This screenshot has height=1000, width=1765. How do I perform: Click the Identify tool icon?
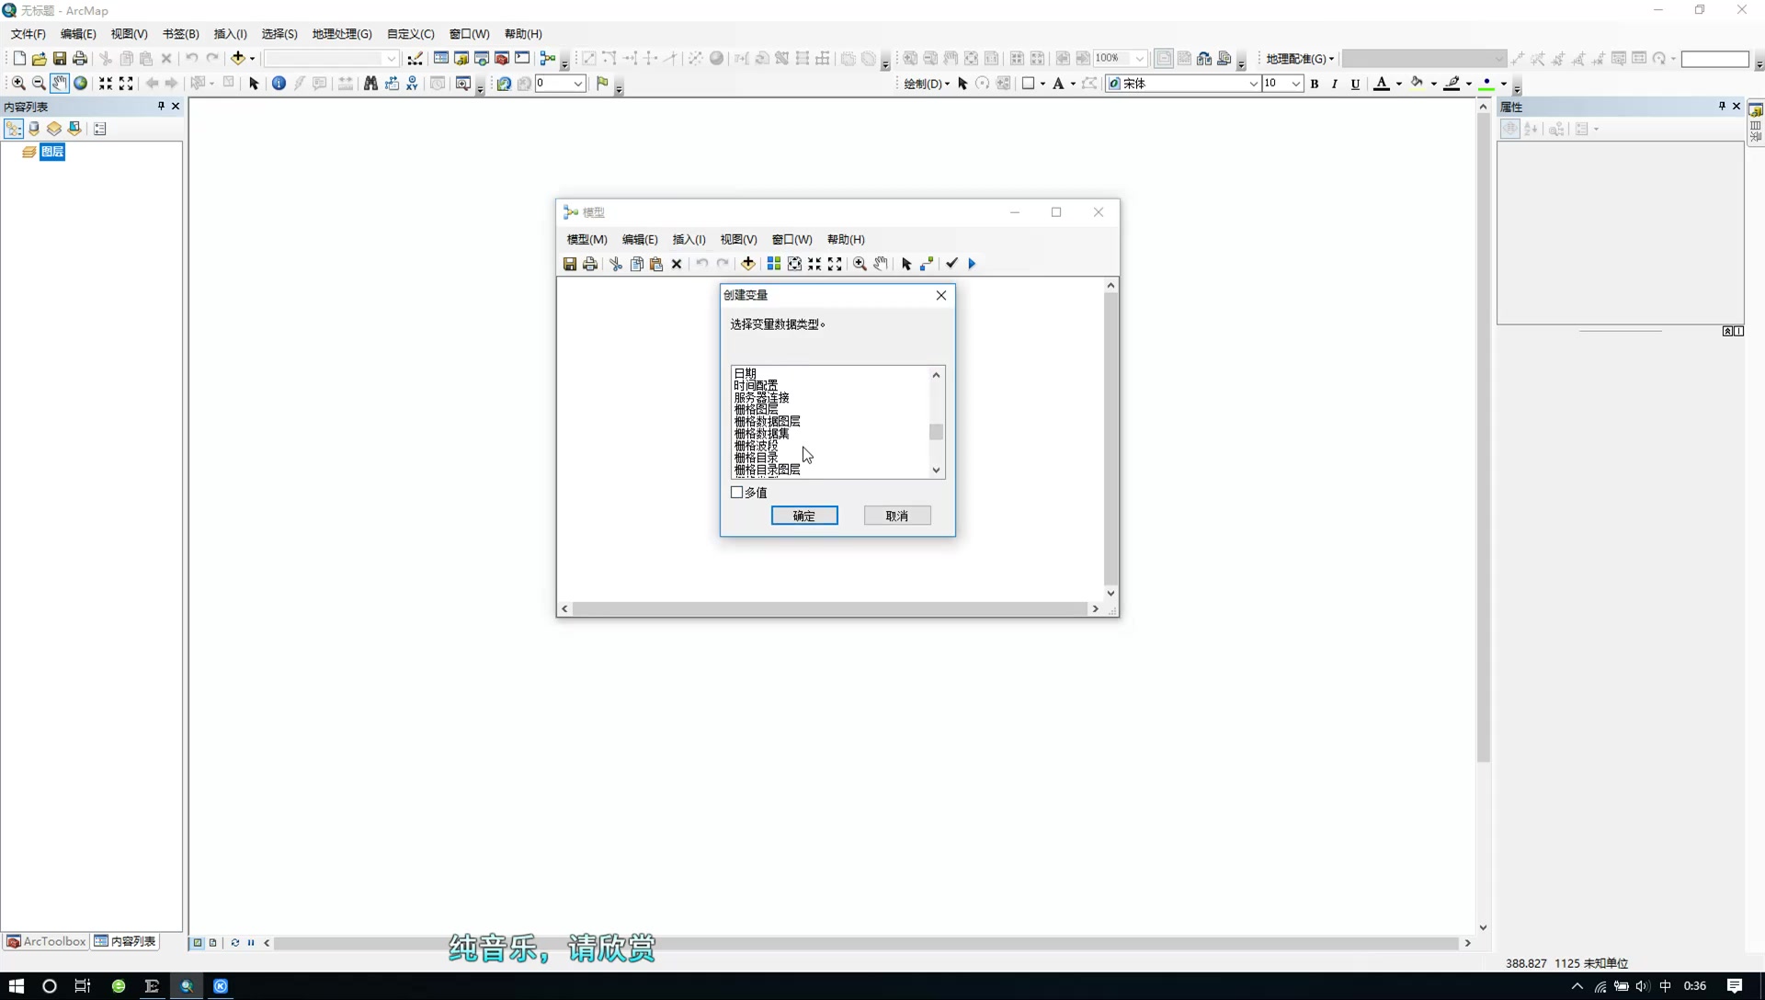[279, 84]
